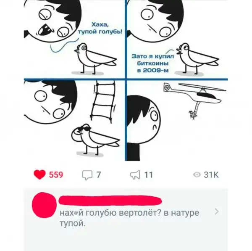The image size is (252, 251).
Task: Click the pigeon hanging from helicopter ladder
Action: [x=192, y=114]
